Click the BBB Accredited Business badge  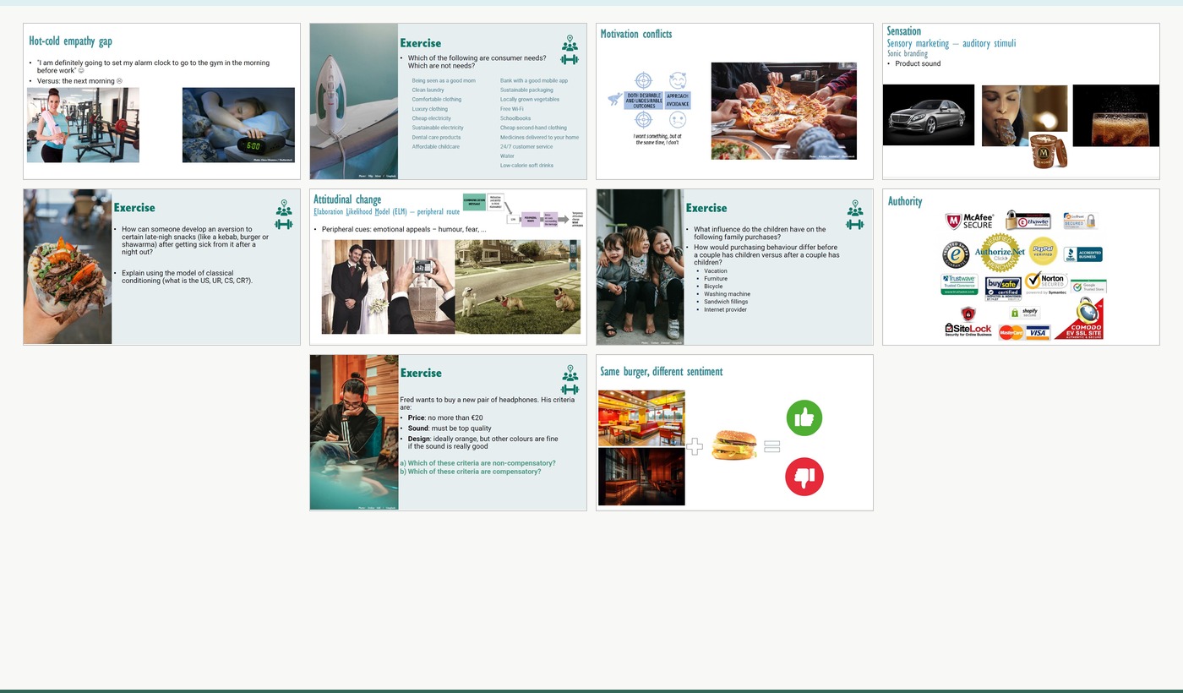[x=1082, y=254]
